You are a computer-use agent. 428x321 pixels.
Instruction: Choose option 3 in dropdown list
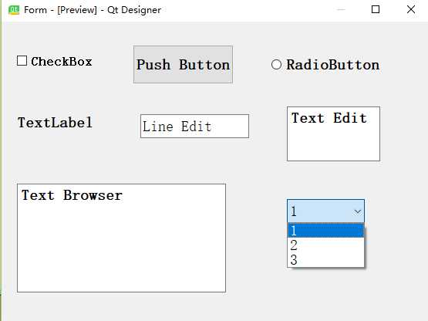[x=325, y=259]
